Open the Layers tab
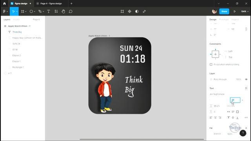 point(7,20)
